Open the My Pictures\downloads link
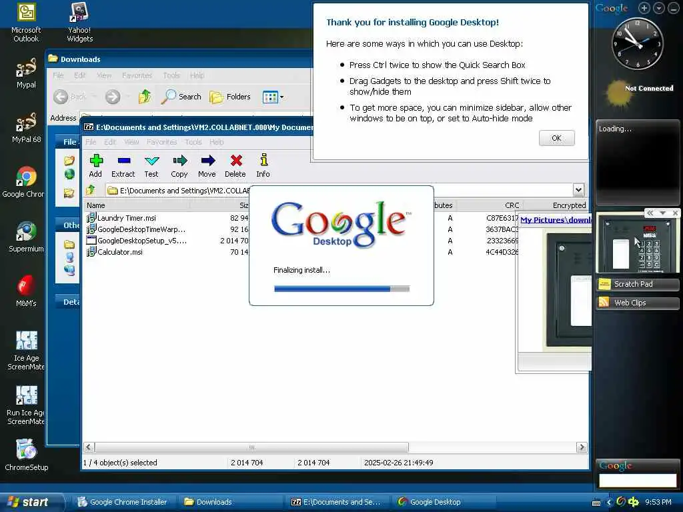The image size is (683, 512). click(556, 220)
